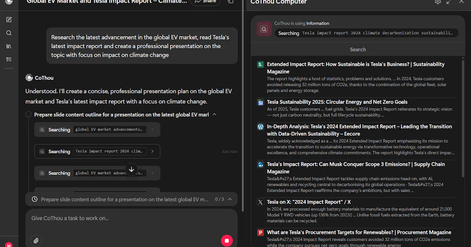Expand the CoThou Computer panel to fullscreen

(x=450, y=2)
